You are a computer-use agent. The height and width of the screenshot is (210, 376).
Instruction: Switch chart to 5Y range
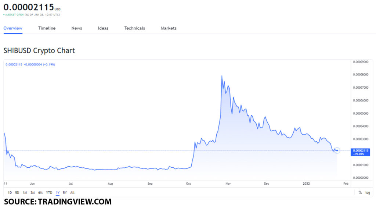(65, 192)
